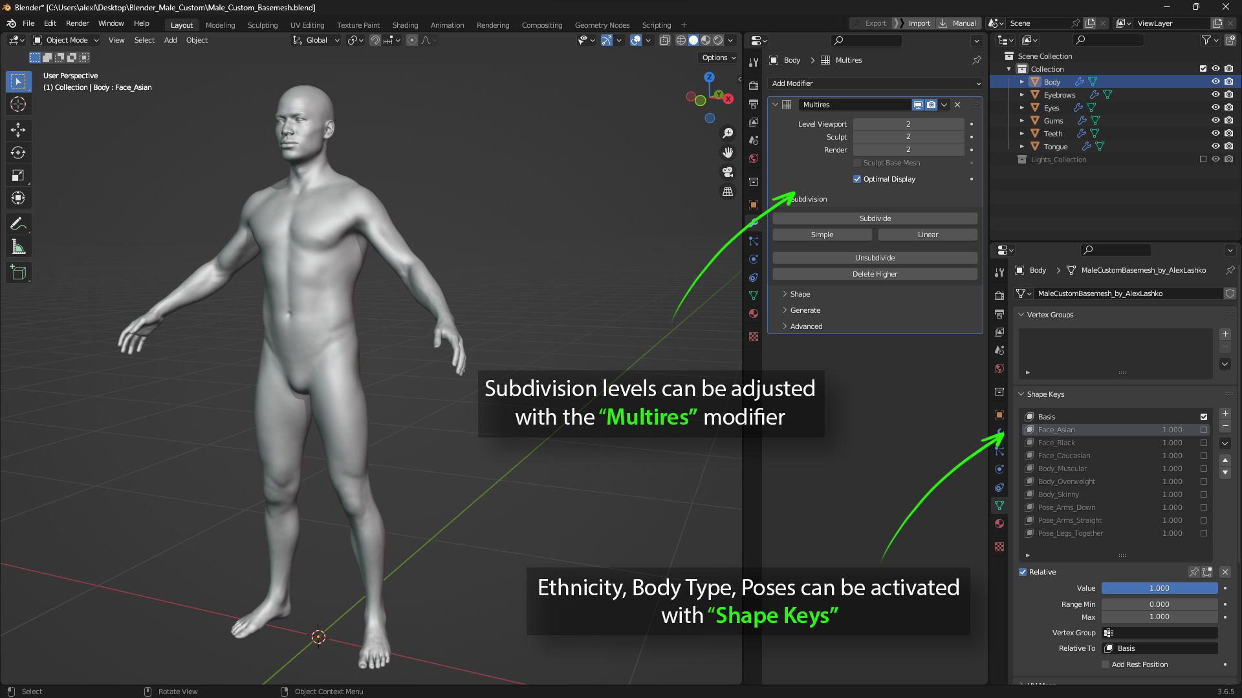Adjust the shape key Value slider
Image resolution: width=1242 pixels, height=698 pixels.
tap(1159, 588)
